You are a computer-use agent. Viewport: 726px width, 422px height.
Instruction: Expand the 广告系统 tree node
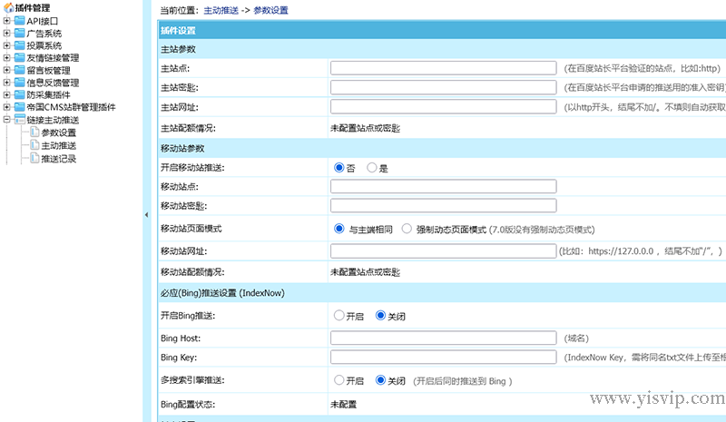(x=6, y=33)
